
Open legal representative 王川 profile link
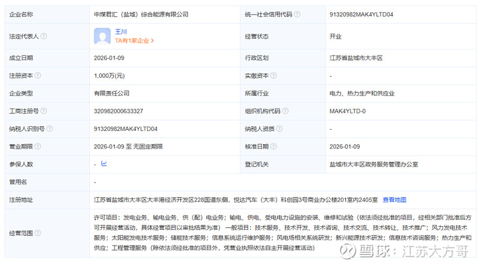(x=121, y=32)
